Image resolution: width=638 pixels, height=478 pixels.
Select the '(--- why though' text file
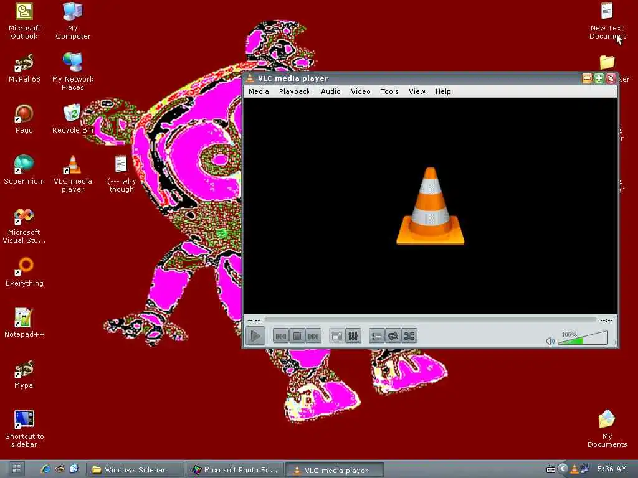pos(121,174)
